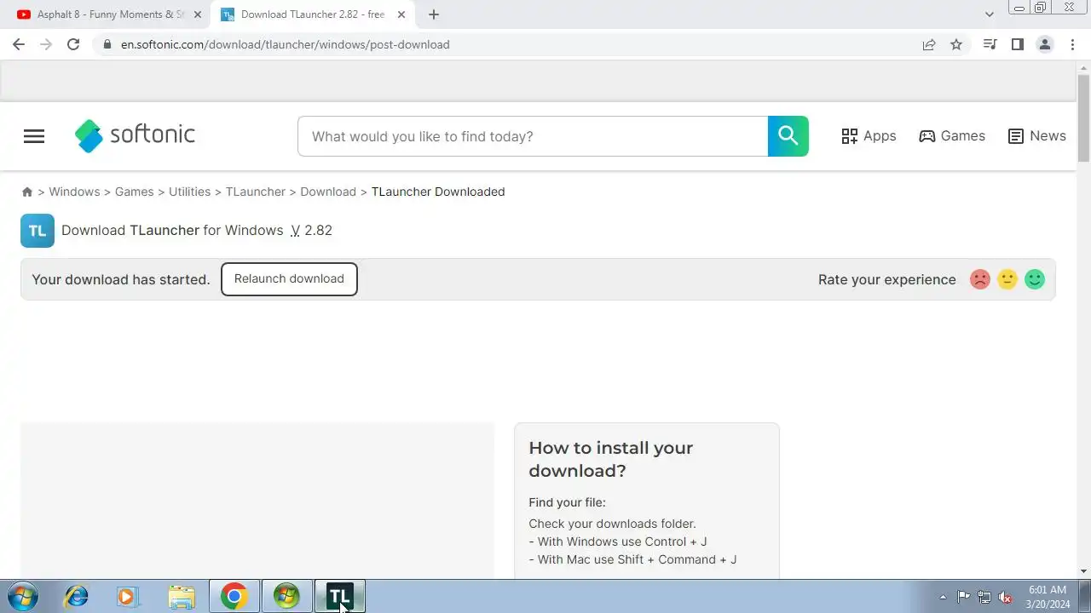Click the network tray icon
The height and width of the screenshot is (613, 1091).
click(x=984, y=597)
